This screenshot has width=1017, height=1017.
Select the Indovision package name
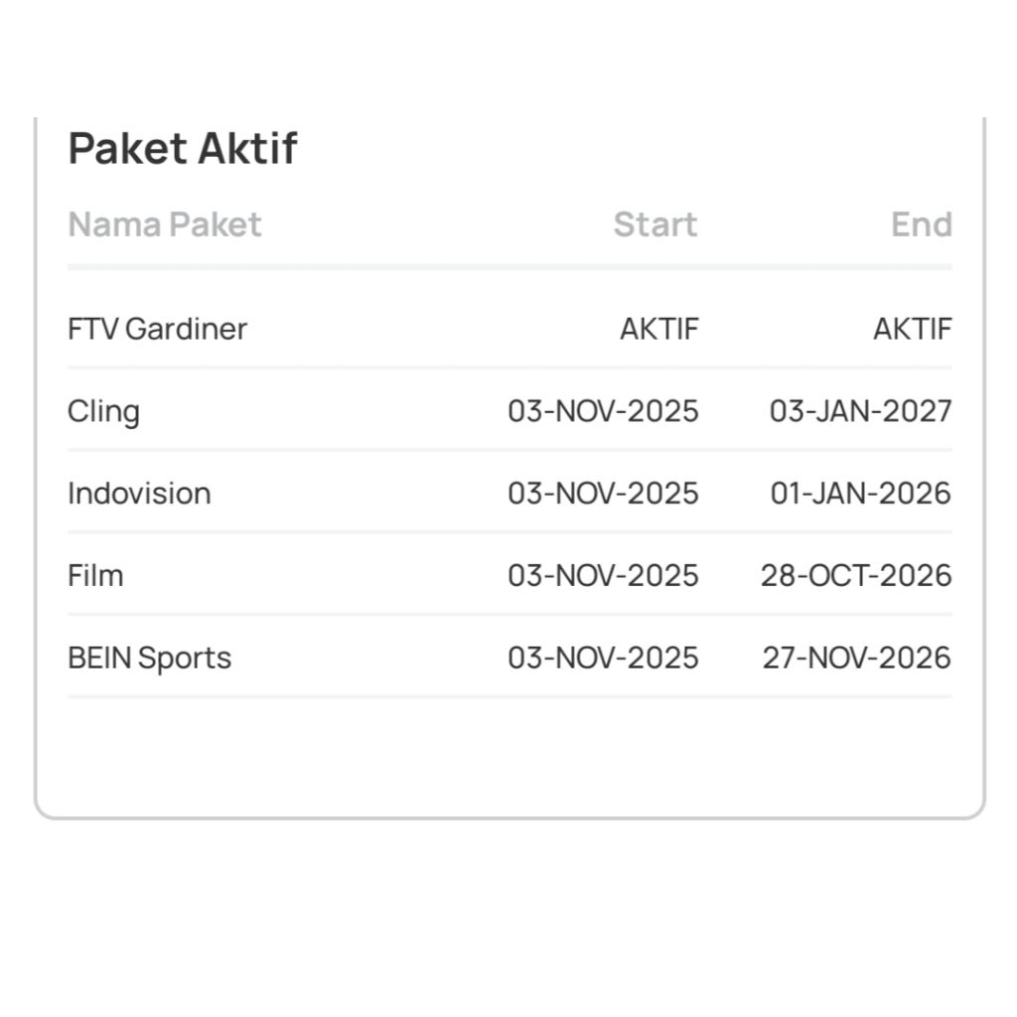139,494
